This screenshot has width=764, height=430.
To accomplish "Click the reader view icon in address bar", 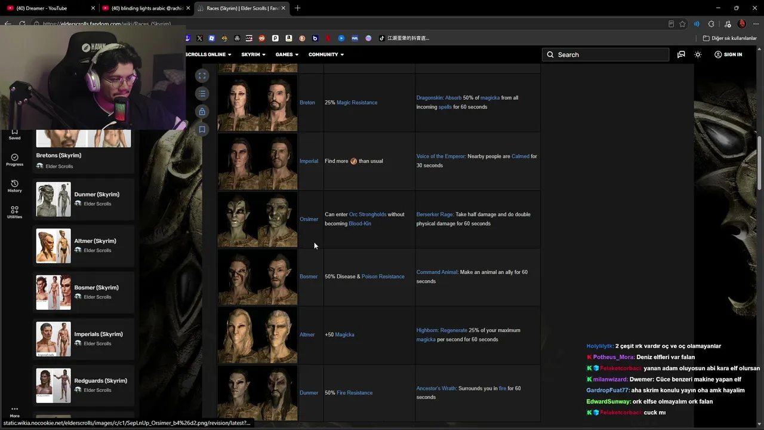I will pyautogui.click(x=671, y=24).
